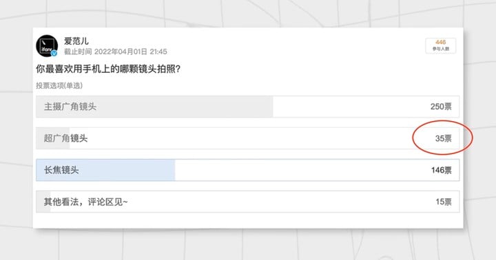Image resolution: width=496 pixels, height=260 pixels.
Task: Pick the 其他看法,评论区见~ option
Action: click(248, 202)
